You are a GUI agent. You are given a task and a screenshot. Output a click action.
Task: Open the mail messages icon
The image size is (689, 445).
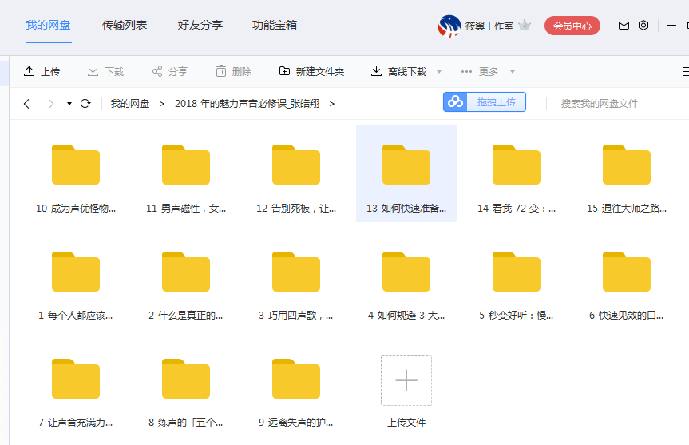pyautogui.click(x=624, y=26)
